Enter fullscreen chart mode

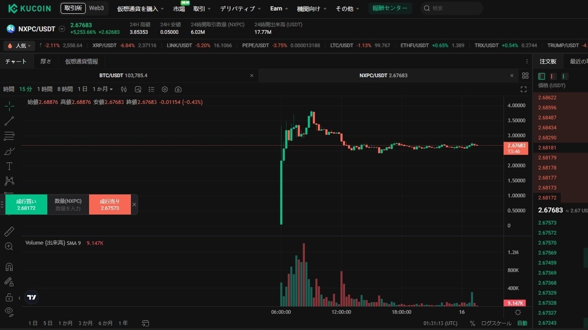tap(523, 89)
